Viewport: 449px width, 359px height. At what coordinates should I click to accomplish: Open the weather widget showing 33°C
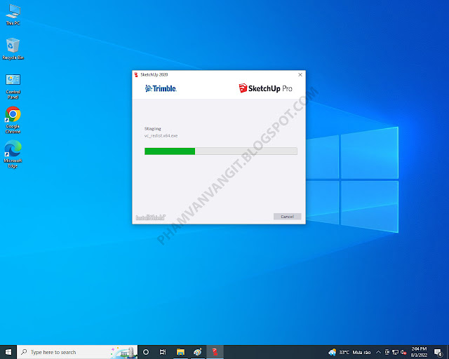click(350, 352)
